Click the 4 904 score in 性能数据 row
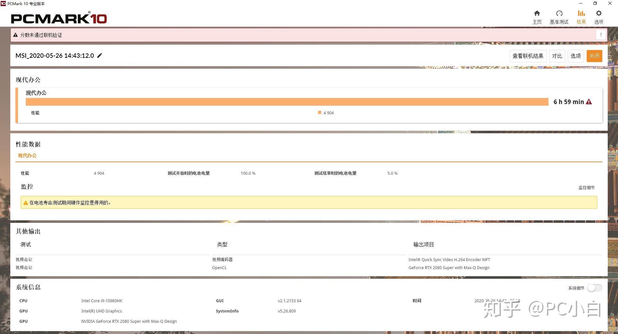618x334 pixels. pos(99,173)
